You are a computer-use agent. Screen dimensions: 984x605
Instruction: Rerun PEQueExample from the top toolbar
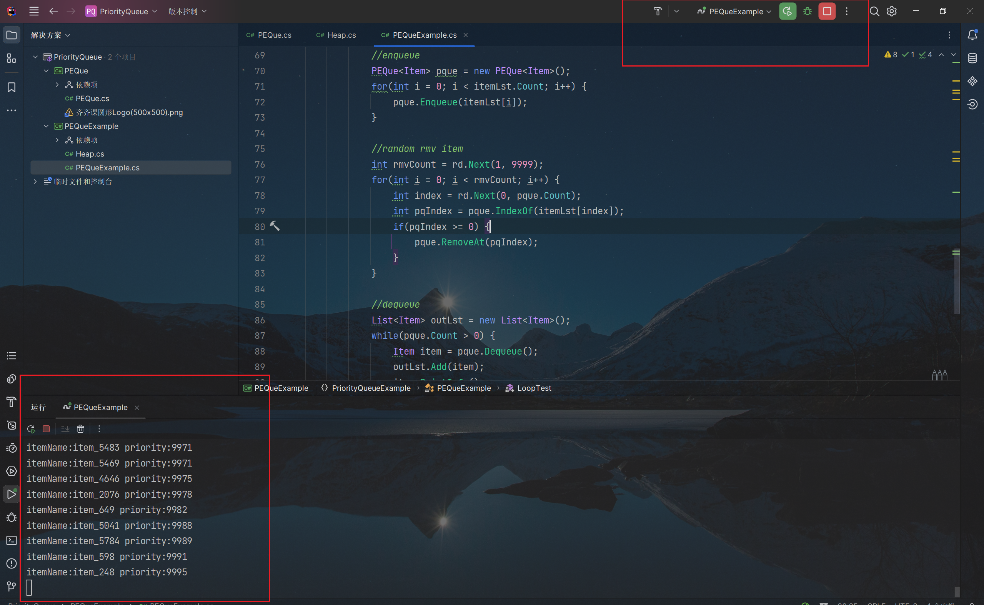[788, 11]
